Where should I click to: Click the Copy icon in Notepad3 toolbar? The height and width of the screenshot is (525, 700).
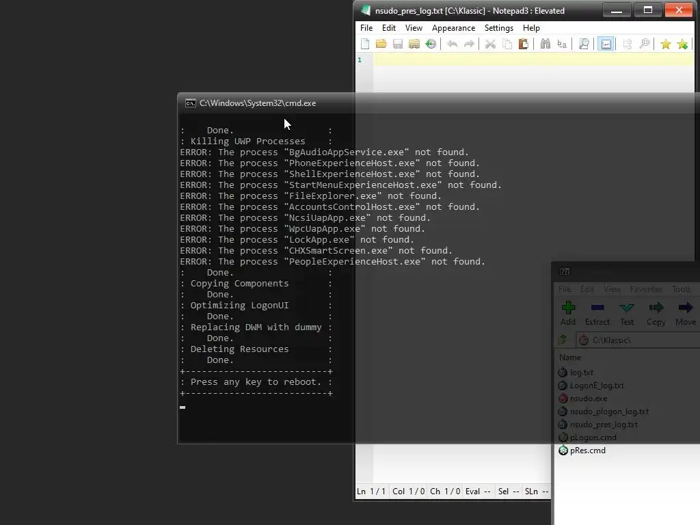coord(507,44)
